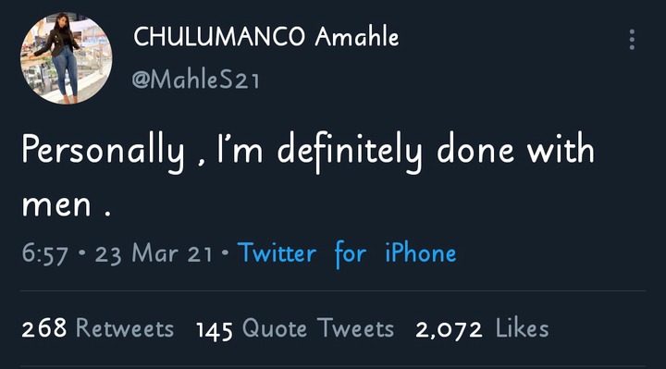The width and height of the screenshot is (666, 369).
Task: Click the display name CHULUMANCO Amahle
Action: point(265,36)
